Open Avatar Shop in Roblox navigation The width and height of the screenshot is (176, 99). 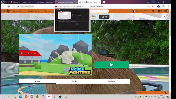point(34,11)
